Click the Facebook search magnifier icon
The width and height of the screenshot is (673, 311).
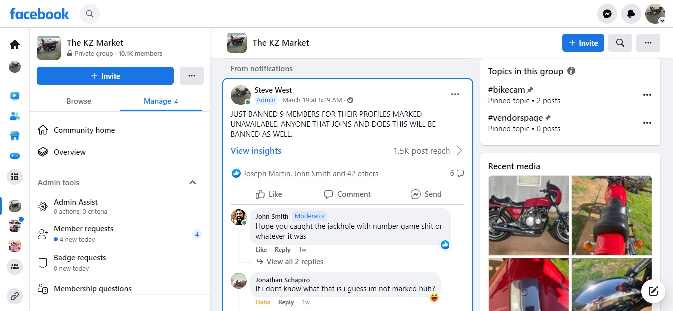[90, 14]
